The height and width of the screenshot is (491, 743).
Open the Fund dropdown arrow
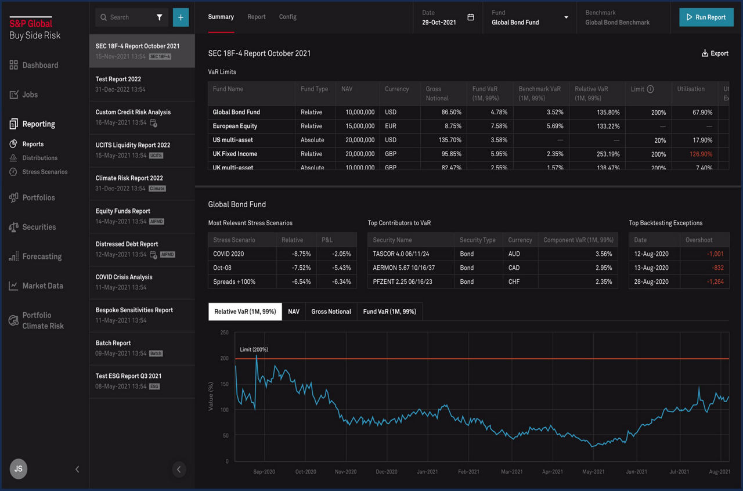coord(567,17)
